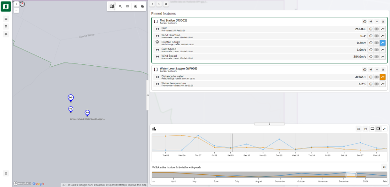Go to next panel with right arrow
The image size is (390, 187).
click(159, 4)
